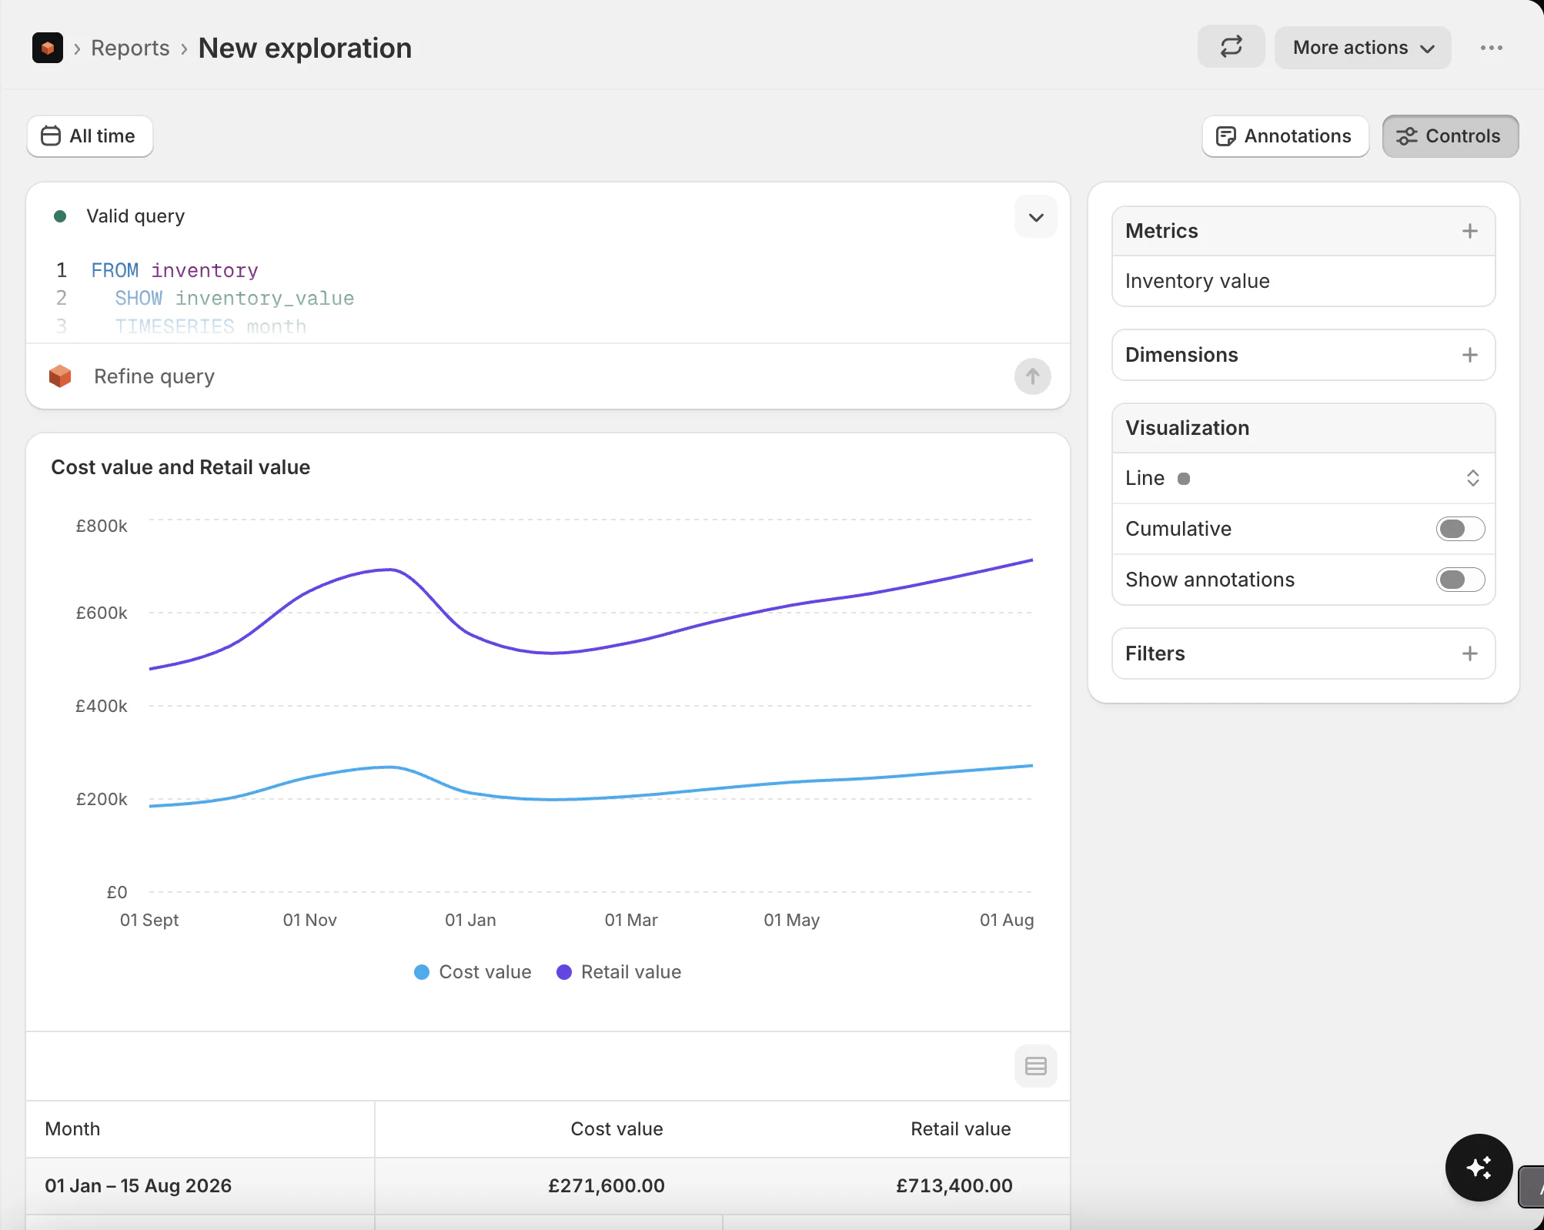Open the Annotations panel
Image resolution: width=1544 pixels, height=1230 pixels.
[1285, 136]
